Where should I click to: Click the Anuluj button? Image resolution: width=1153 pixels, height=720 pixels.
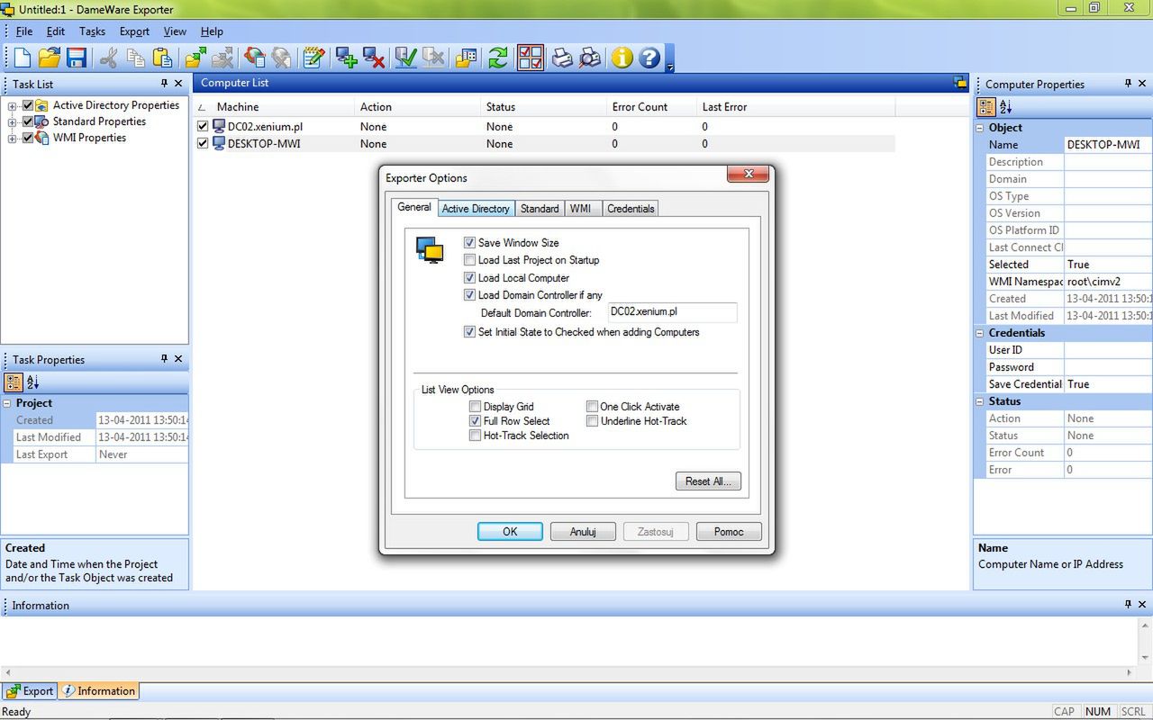[583, 532]
